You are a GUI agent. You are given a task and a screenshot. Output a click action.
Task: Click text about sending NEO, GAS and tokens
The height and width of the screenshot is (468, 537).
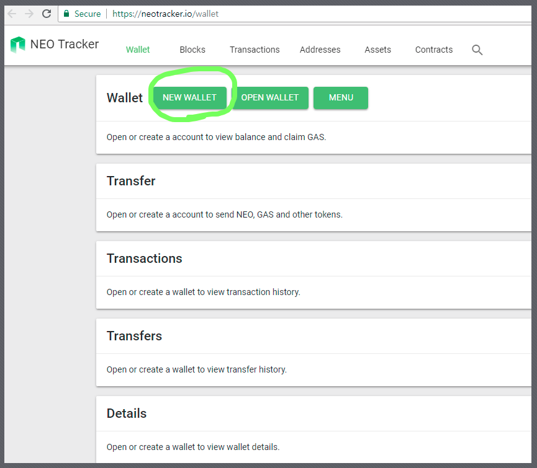click(224, 214)
